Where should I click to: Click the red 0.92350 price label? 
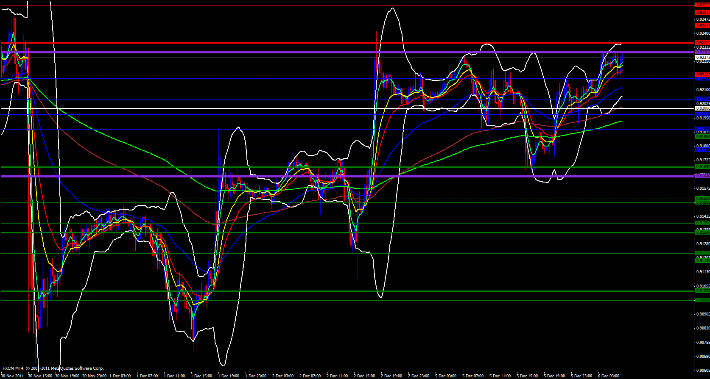[702, 43]
